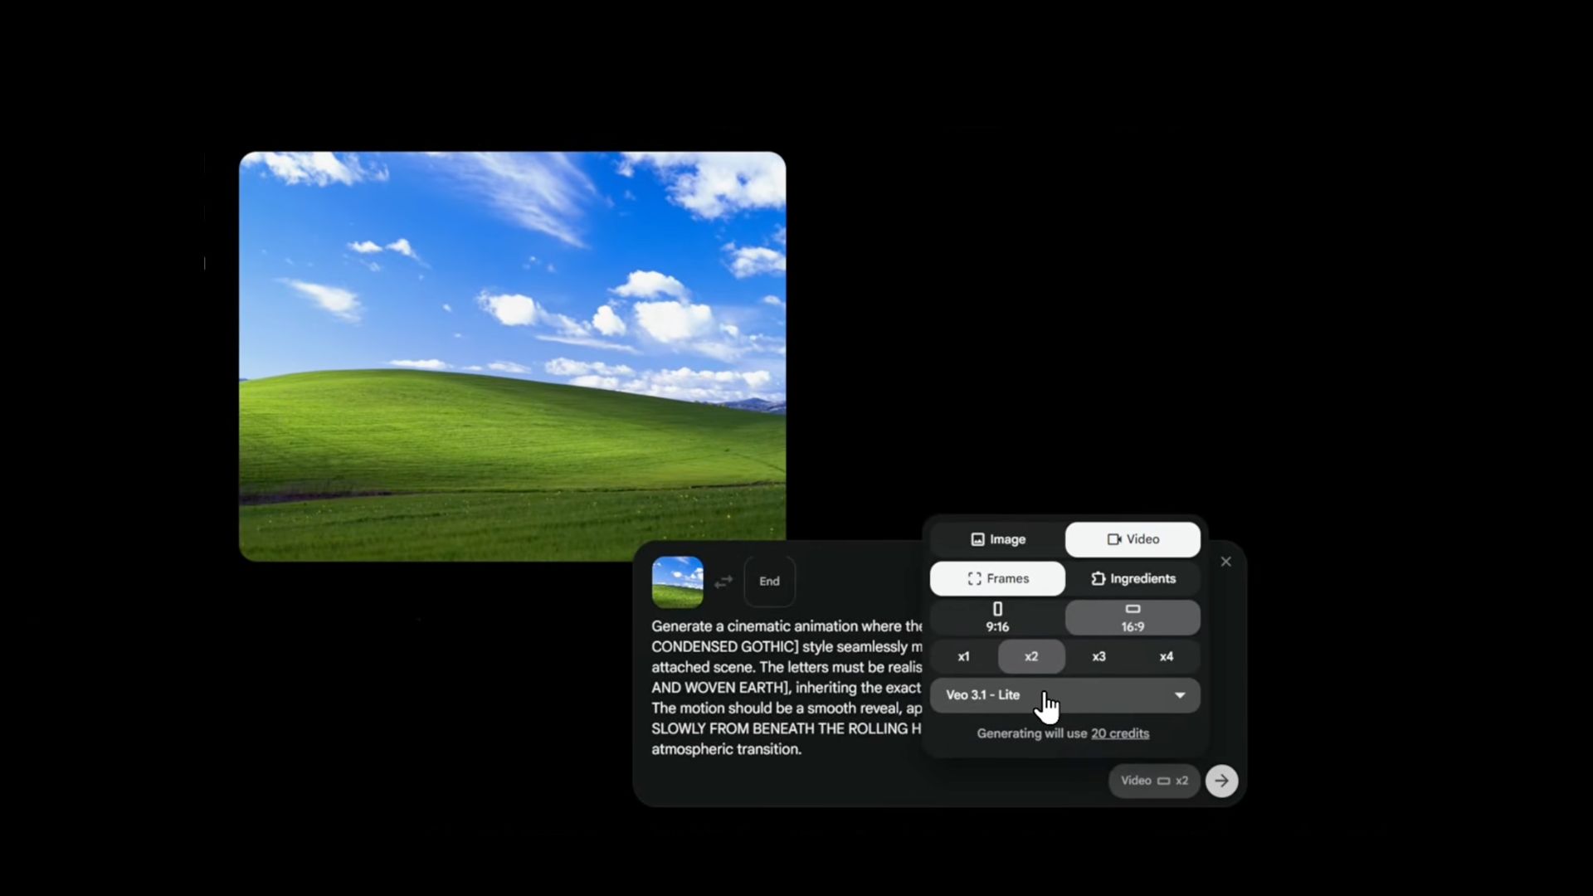This screenshot has width=1593, height=896.
Task: Select x1 output count
Action: 963,656
